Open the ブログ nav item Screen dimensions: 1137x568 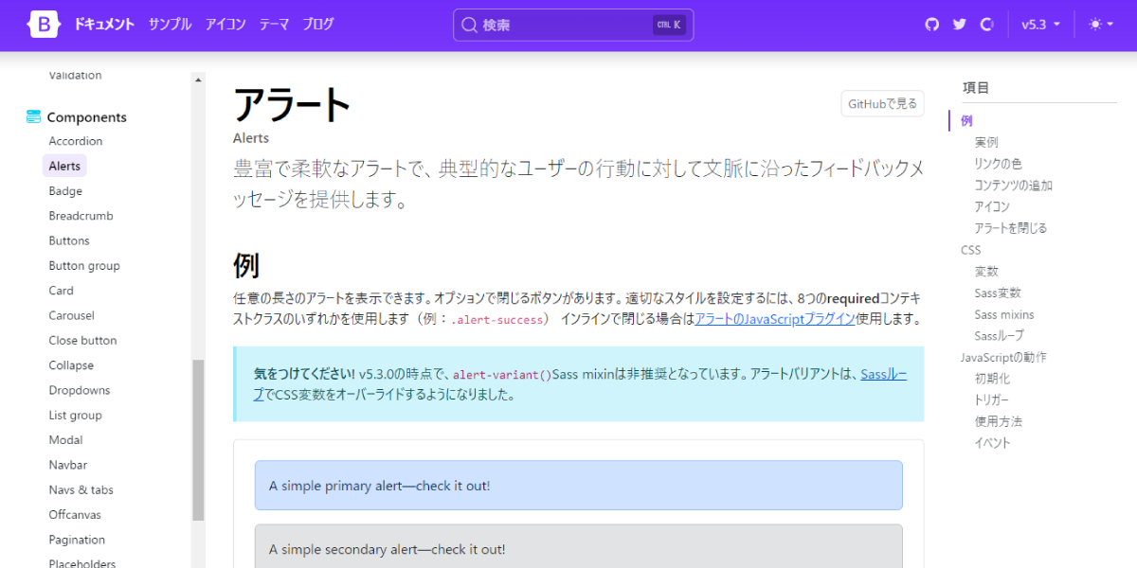point(318,25)
